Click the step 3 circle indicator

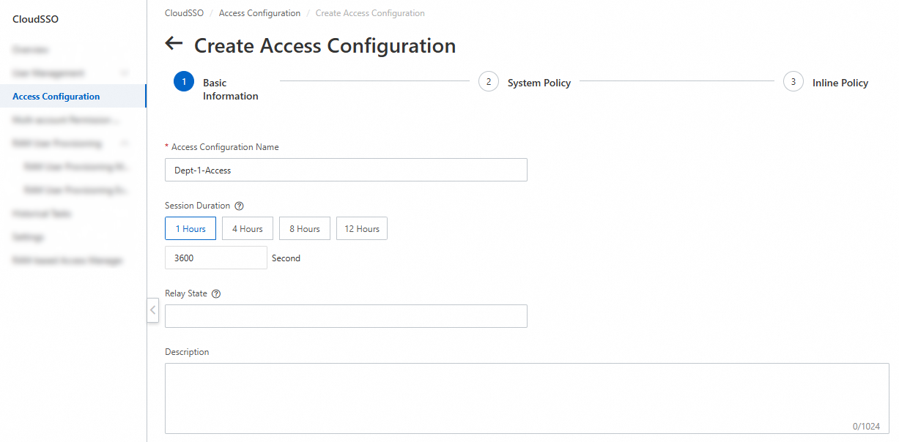793,82
